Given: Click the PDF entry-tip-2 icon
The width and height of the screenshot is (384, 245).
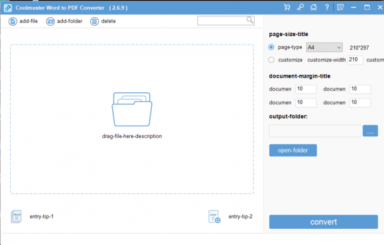Looking at the screenshot, I should click(x=215, y=217).
